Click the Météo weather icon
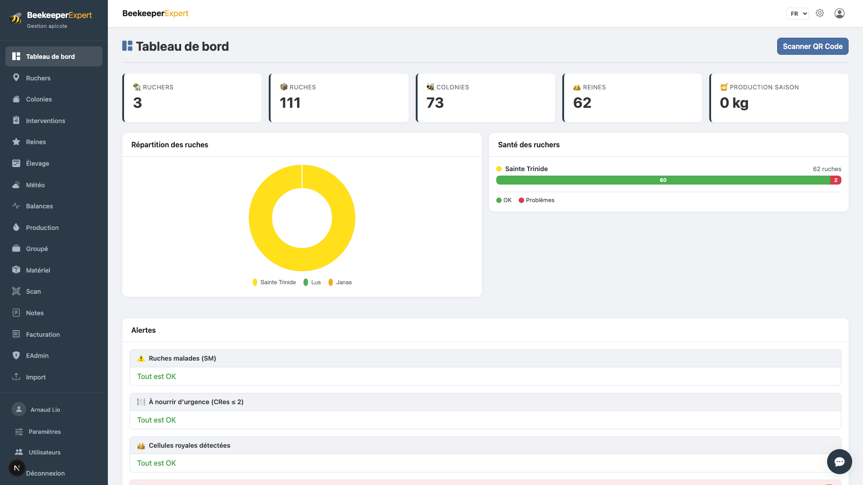Viewport: 863px width, 485px height. tap(16, 185)
